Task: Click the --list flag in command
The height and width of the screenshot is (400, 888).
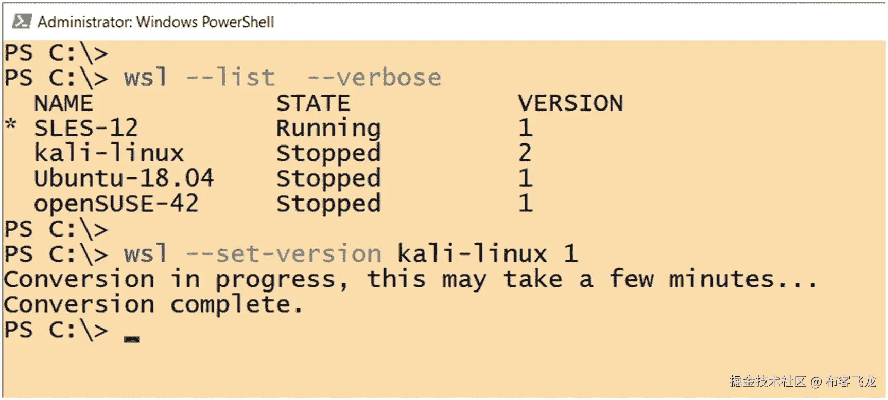Action: (x=230, y=78)
